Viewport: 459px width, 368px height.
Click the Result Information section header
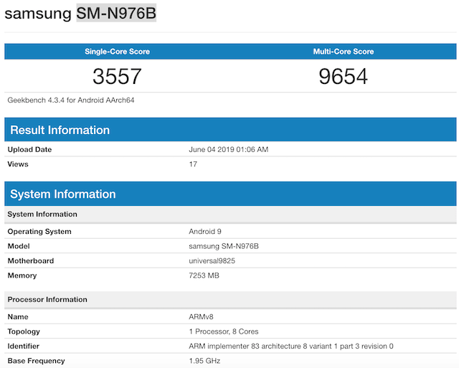coord(60,130)
